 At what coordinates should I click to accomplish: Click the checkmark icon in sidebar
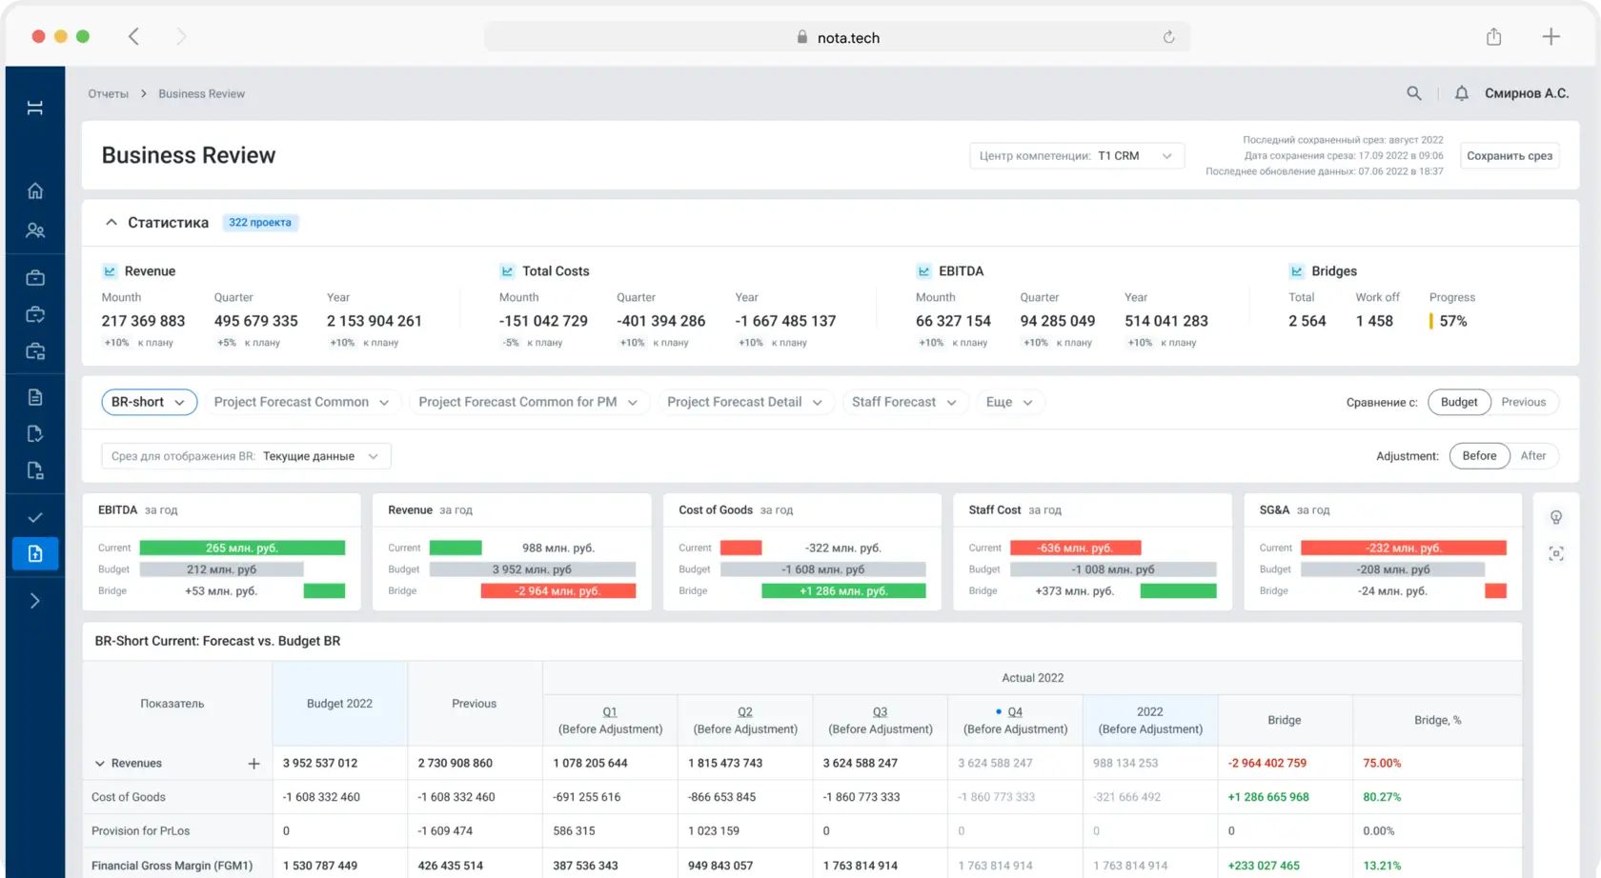(35, 517)
